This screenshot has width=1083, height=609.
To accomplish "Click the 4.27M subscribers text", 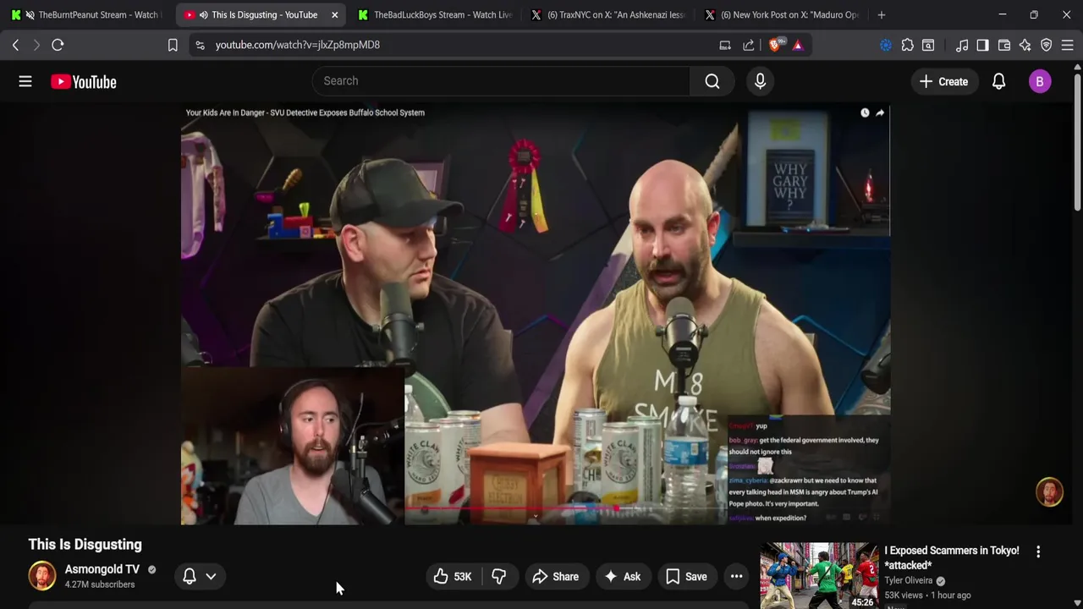I will click(x=100, y=584).
